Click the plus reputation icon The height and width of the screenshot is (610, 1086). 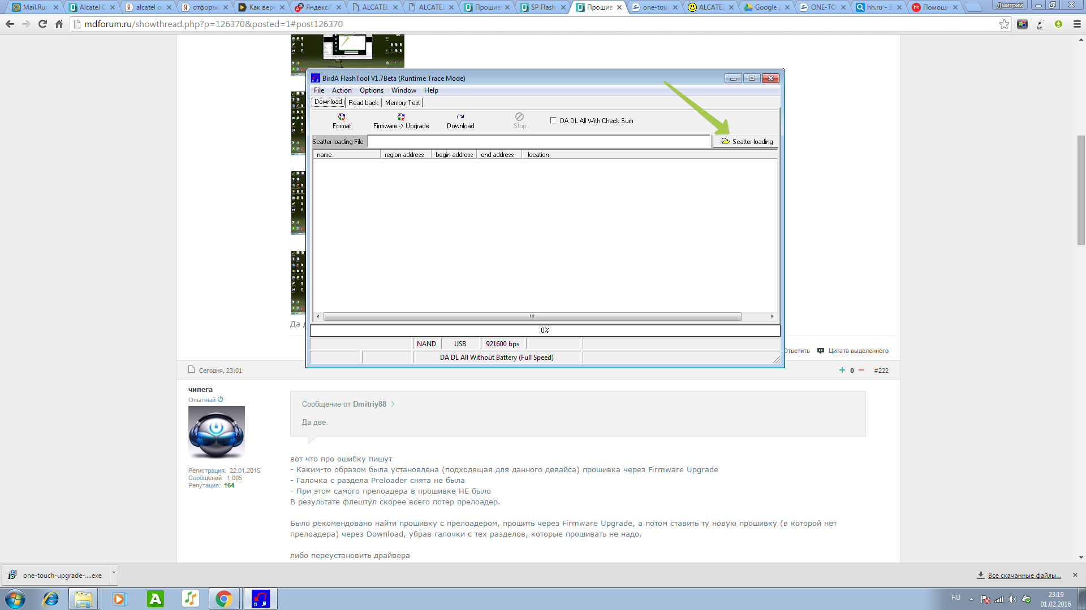point(842,371)
